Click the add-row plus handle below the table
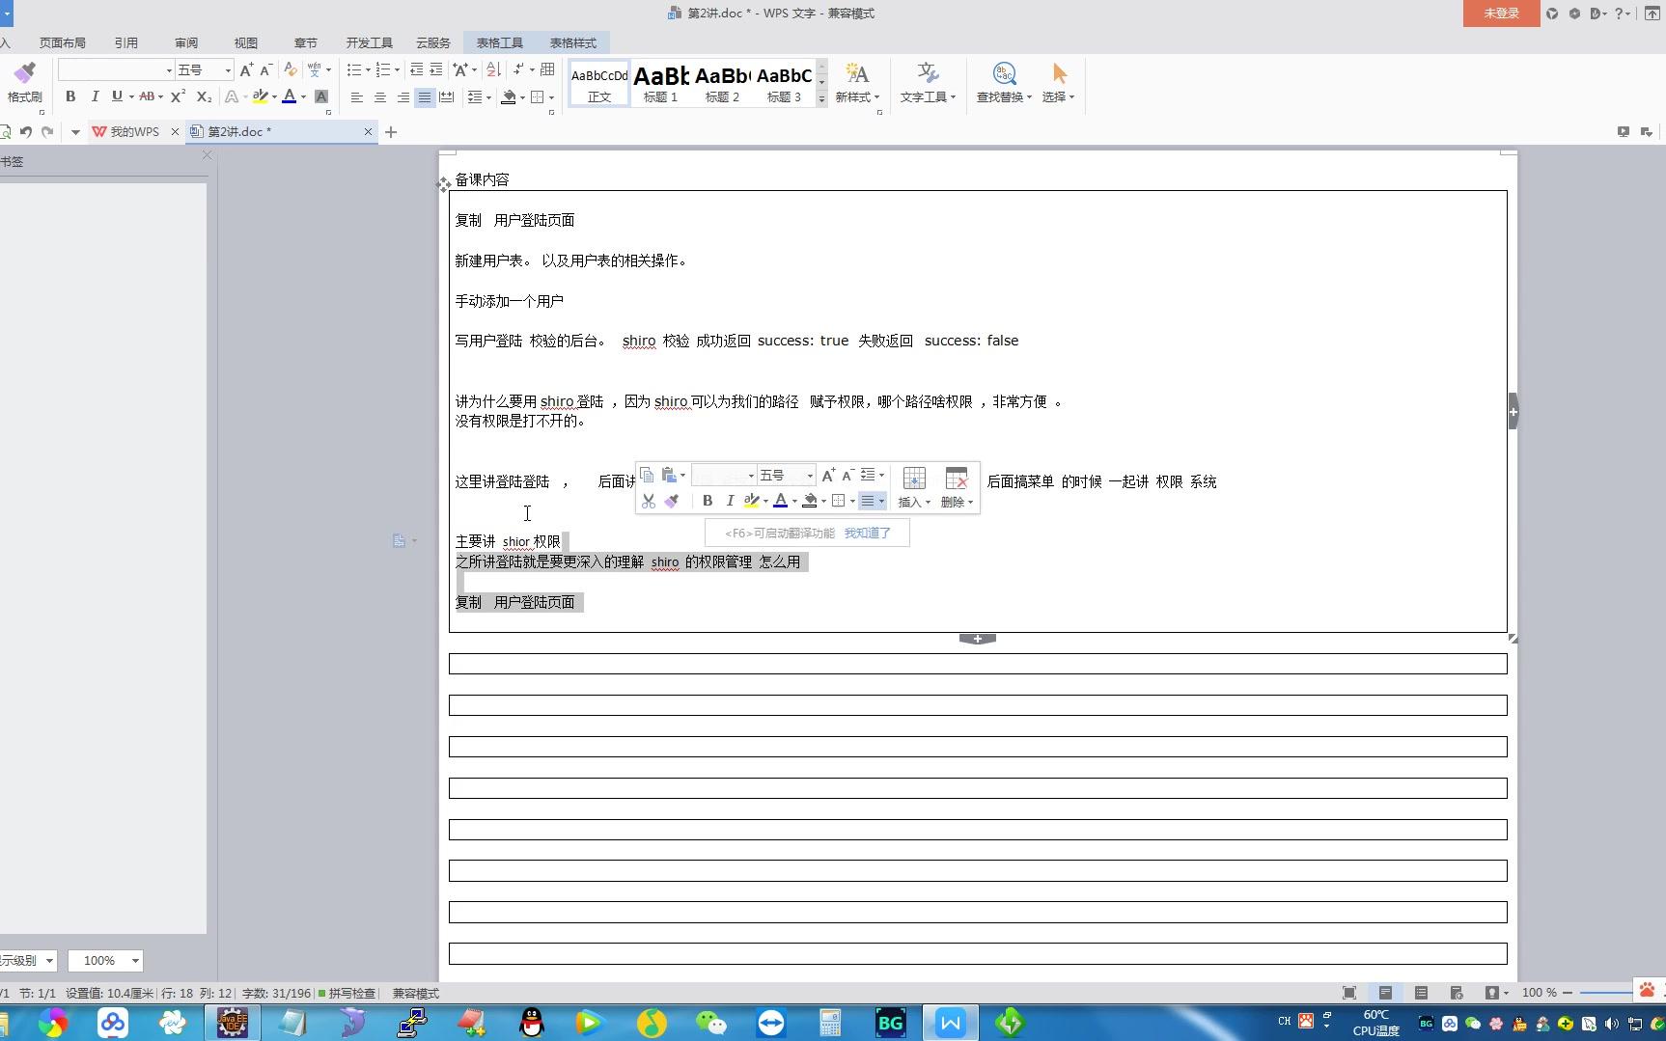Screen dimensions: 1666x1041 click(x=977, y=639)
